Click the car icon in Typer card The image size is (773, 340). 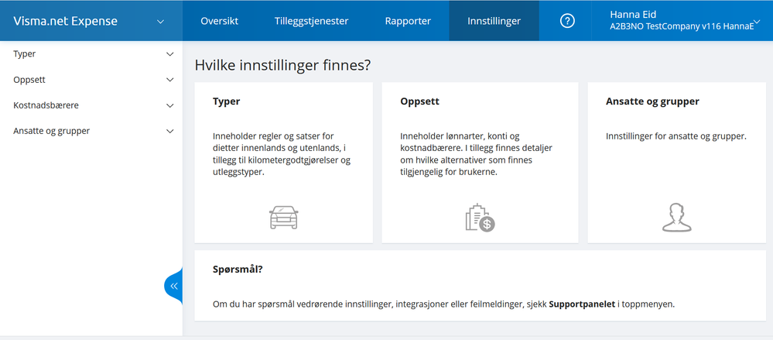283,218
